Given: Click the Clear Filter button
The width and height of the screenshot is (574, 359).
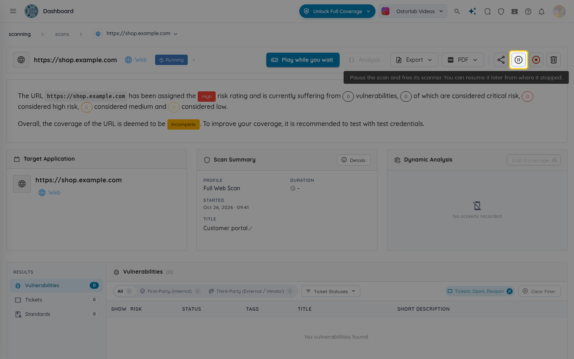Looking at the screenshot, I should coord(539,291).
